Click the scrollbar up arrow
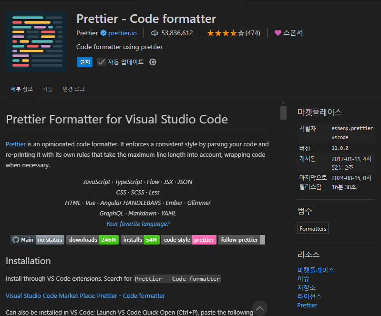 [x=283, y=103]
